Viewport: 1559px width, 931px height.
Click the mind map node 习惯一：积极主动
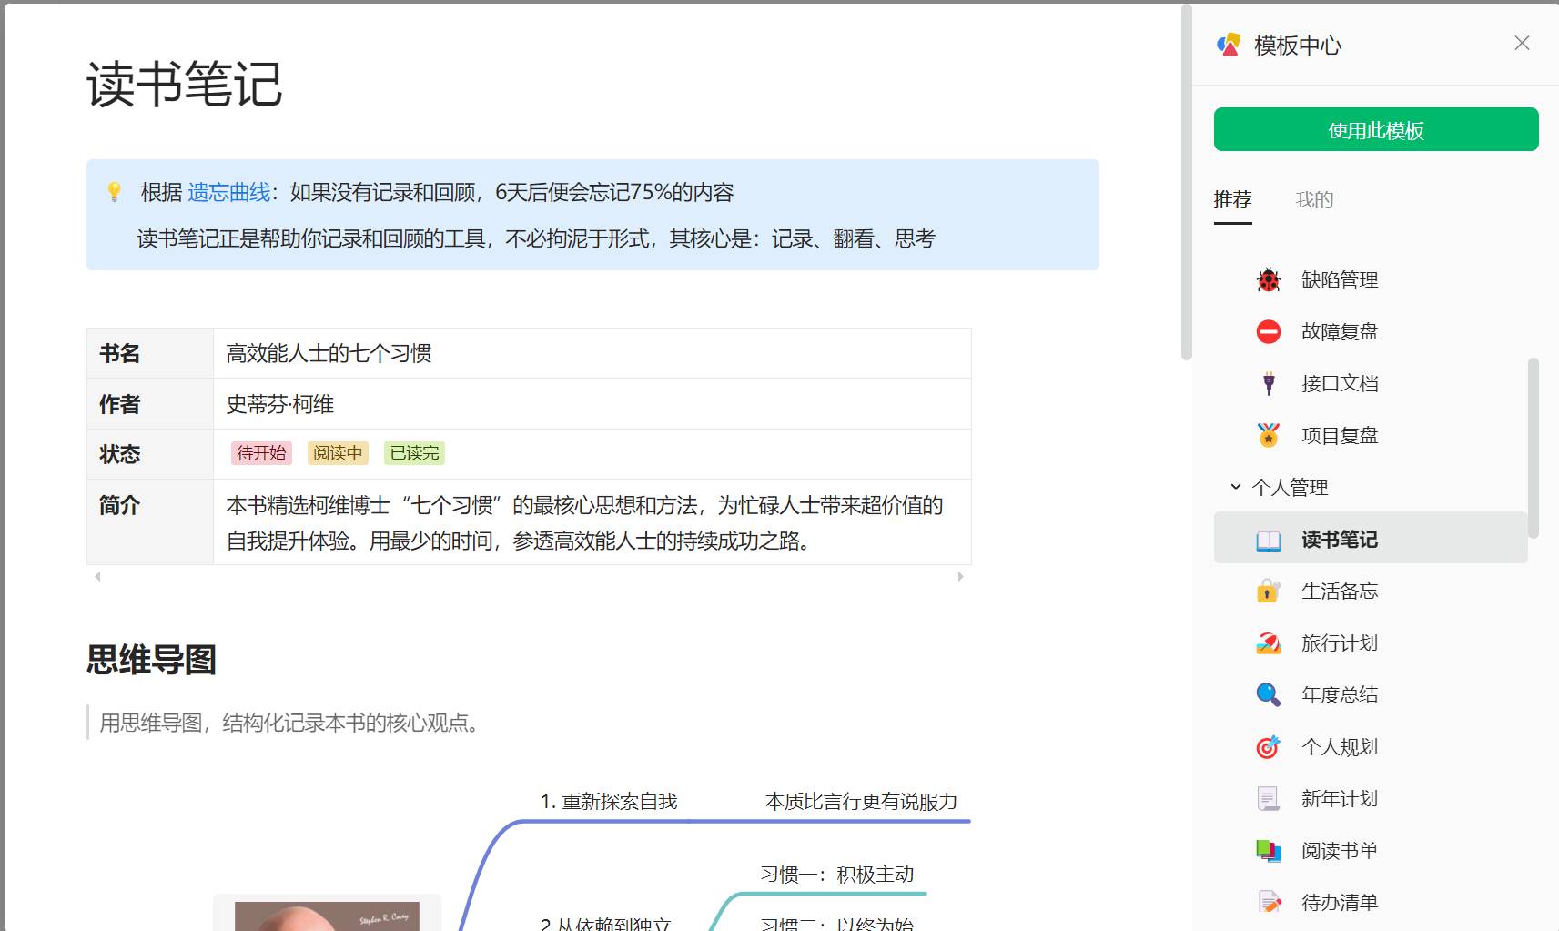tap(836, 875)
